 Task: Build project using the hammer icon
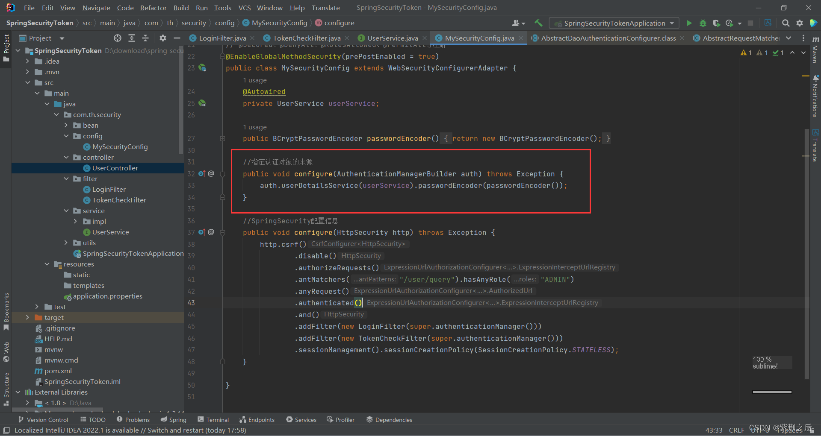[538, 23]
